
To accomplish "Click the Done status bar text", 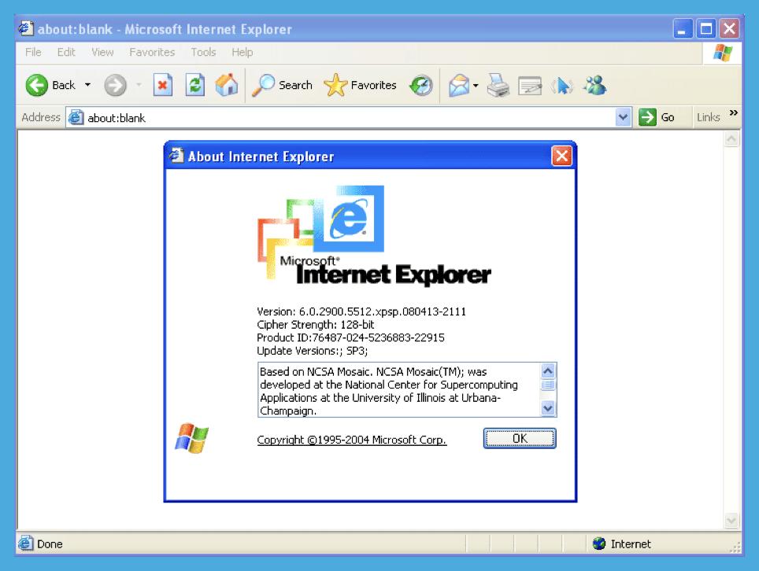I will [50, 544].
